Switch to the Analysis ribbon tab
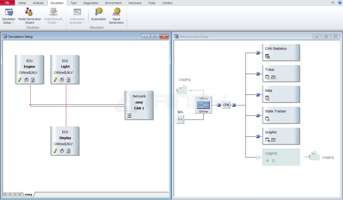 tap(38, 3)
